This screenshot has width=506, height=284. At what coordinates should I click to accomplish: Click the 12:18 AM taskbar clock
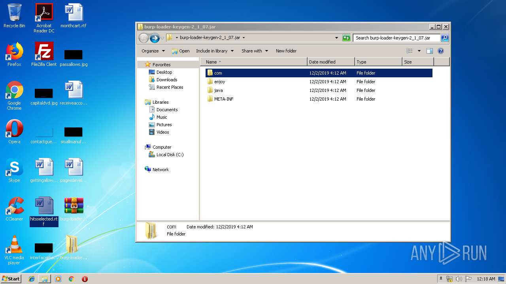(x=486, y=279)
